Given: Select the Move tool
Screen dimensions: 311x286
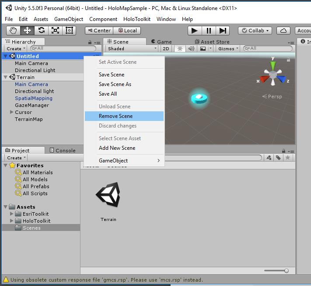Looking at the screenshot, I should [x=27, y=31].
